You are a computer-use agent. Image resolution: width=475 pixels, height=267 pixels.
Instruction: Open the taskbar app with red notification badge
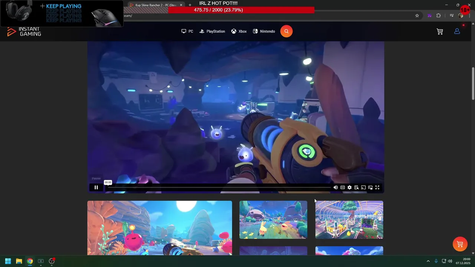pyautogui.click(x=52, y=261)
